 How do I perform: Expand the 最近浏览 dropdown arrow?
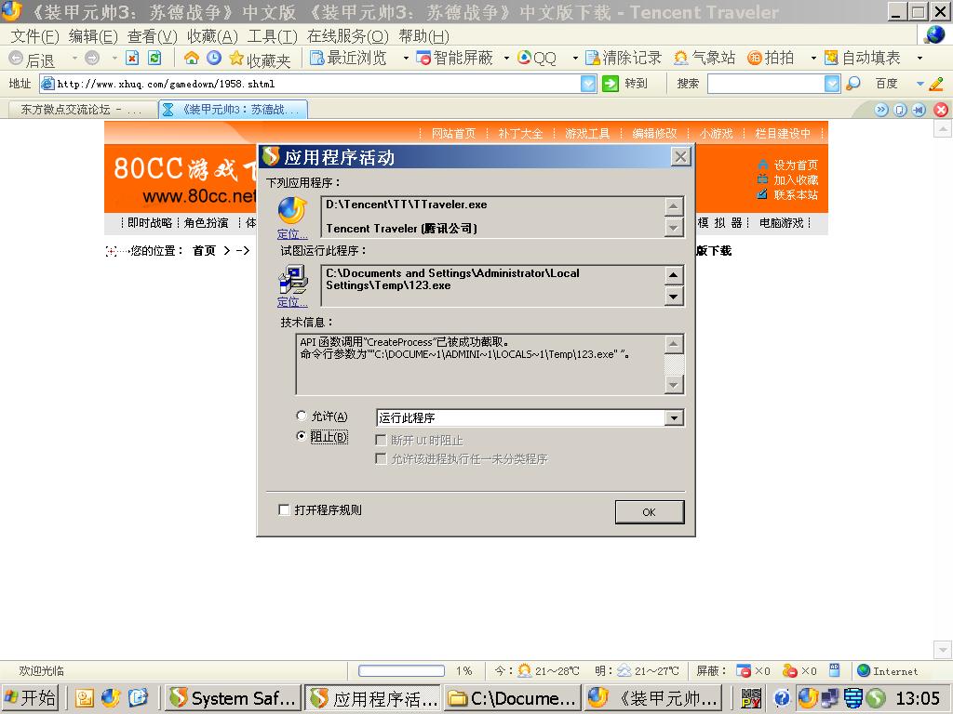[x=406, y=59]
